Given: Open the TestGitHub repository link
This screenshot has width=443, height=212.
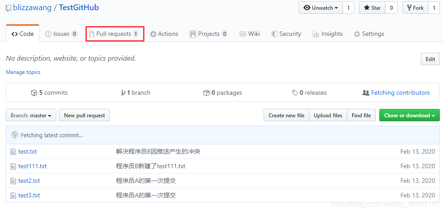Looking at the screenshot, I should point(79,8).
